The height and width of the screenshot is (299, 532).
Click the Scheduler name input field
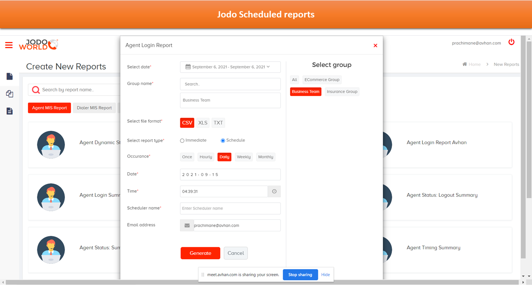[230, 208]
